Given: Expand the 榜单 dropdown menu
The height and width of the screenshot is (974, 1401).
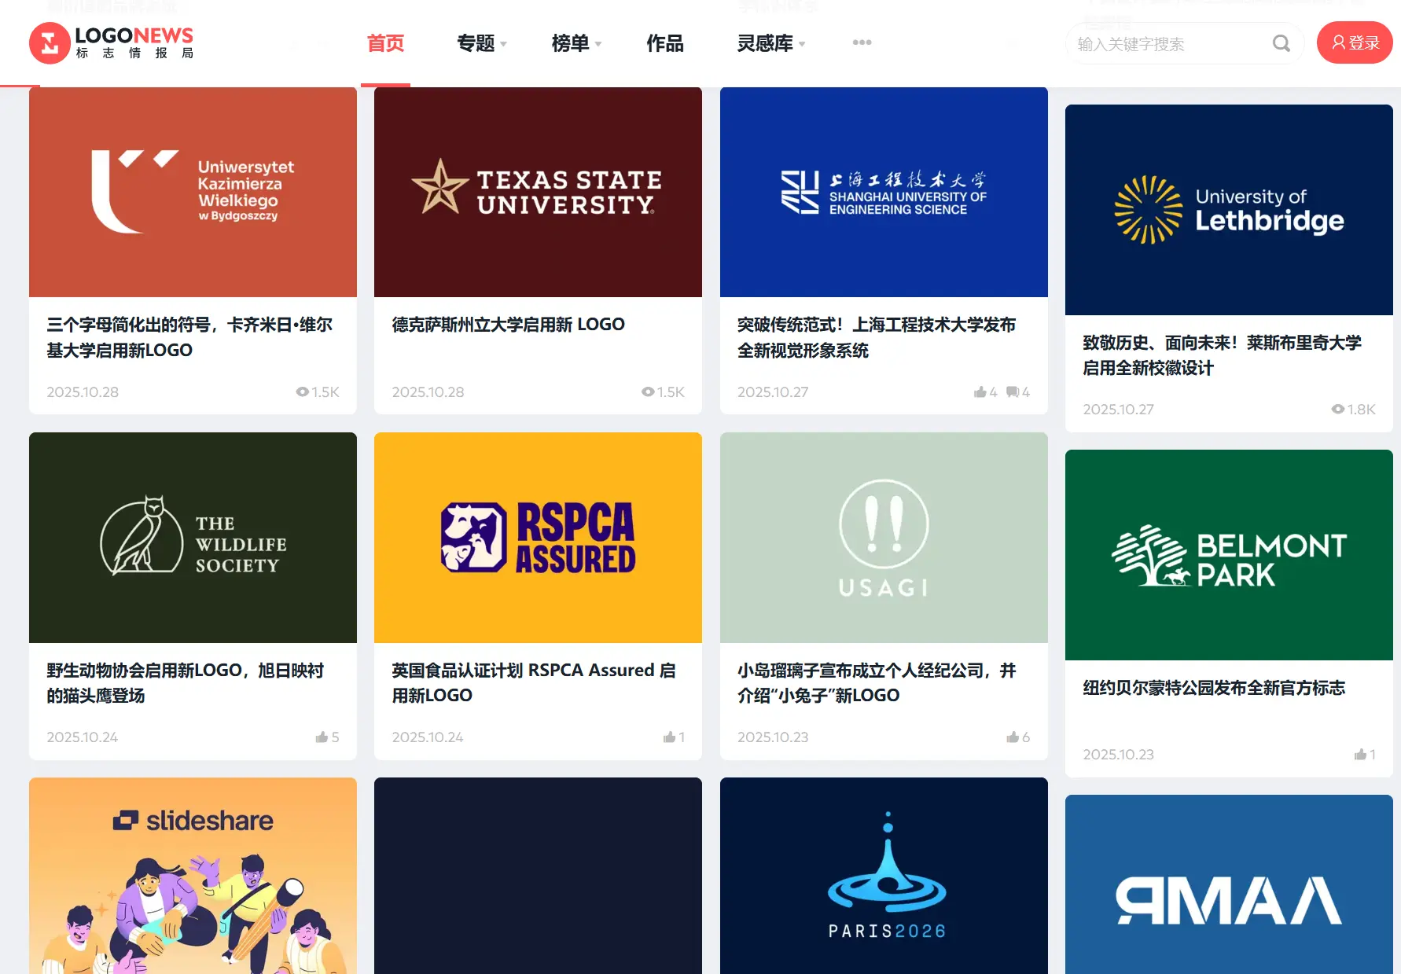Looking at the screenshot, I should pos(575,43).
